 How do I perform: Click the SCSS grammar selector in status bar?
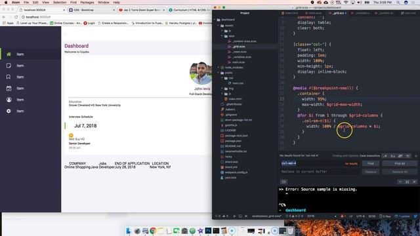point(372,216)
